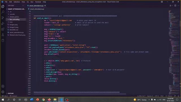This screenshot has width=181, height=102.
Task: Change CRLF end of line sequence
Action: [x=162, y=96]
